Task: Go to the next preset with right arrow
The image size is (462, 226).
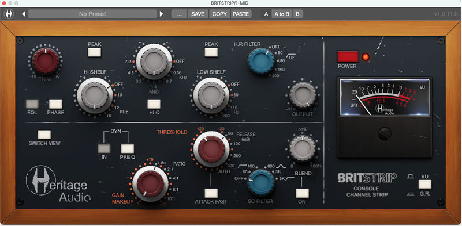Action: [x=161, y=14]
